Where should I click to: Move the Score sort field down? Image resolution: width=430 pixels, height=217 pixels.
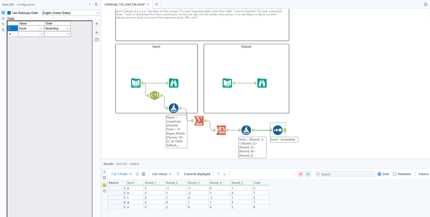(96, 32)
